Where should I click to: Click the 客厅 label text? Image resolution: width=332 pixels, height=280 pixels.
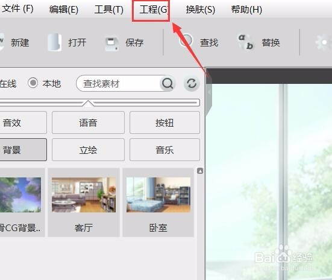coord(83,228)
